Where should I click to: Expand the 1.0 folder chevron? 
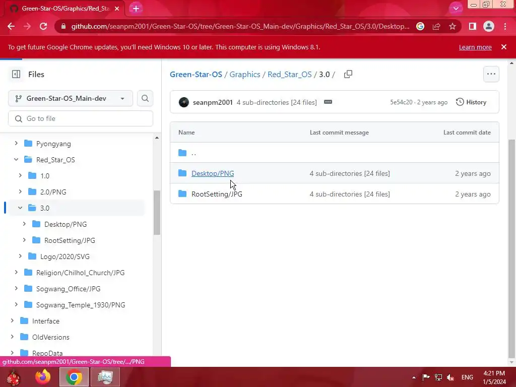20,175
